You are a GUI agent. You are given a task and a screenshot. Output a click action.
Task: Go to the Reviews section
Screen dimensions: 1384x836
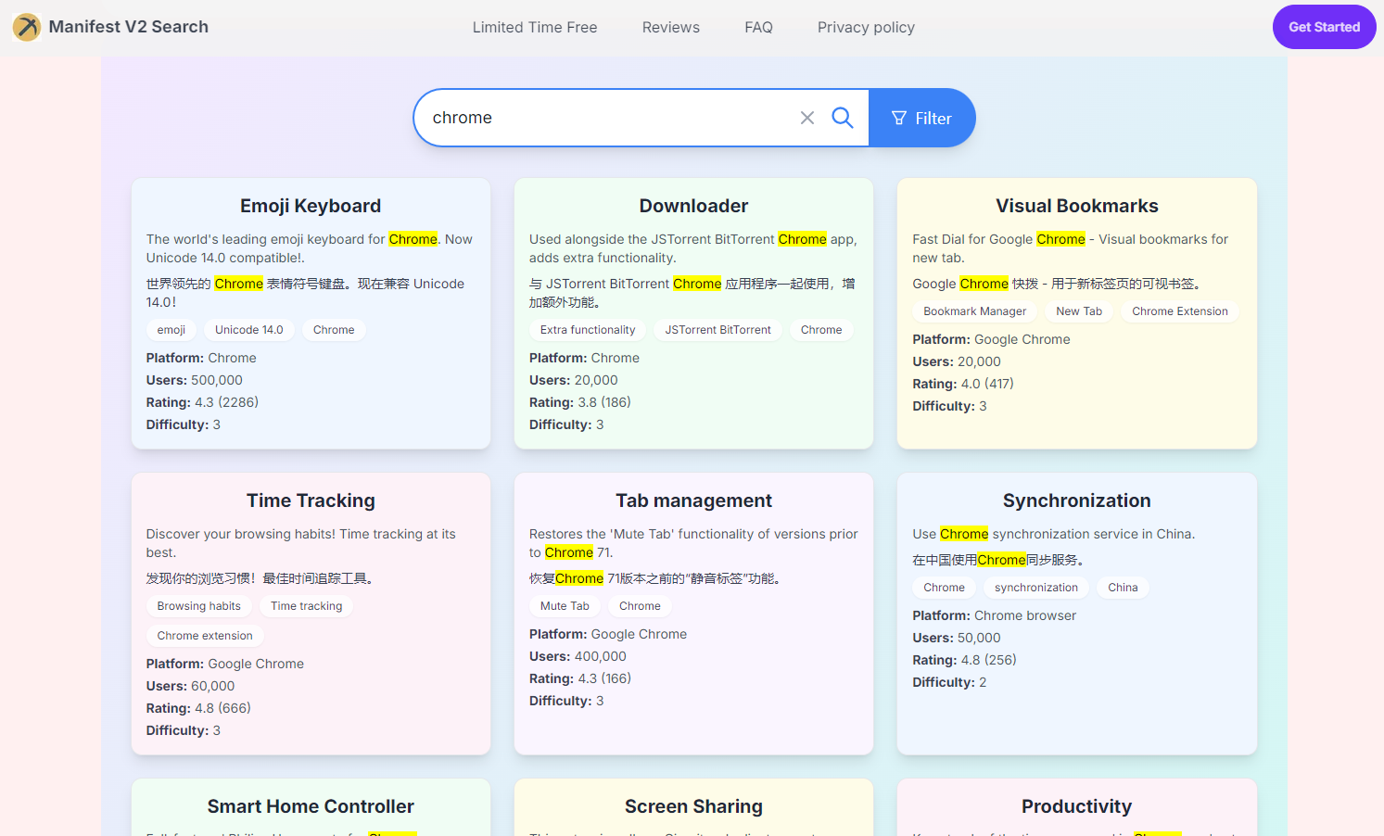[x=671, y=27]
